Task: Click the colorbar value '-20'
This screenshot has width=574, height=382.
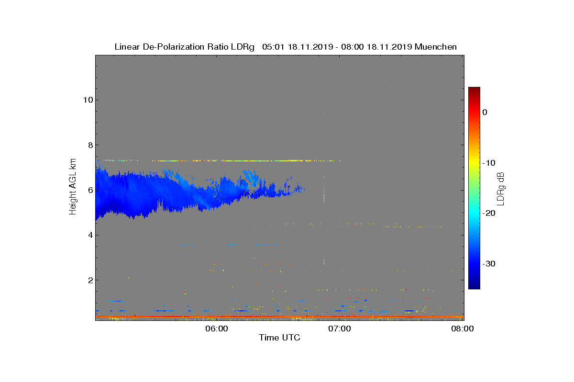Action: (488, 213)
